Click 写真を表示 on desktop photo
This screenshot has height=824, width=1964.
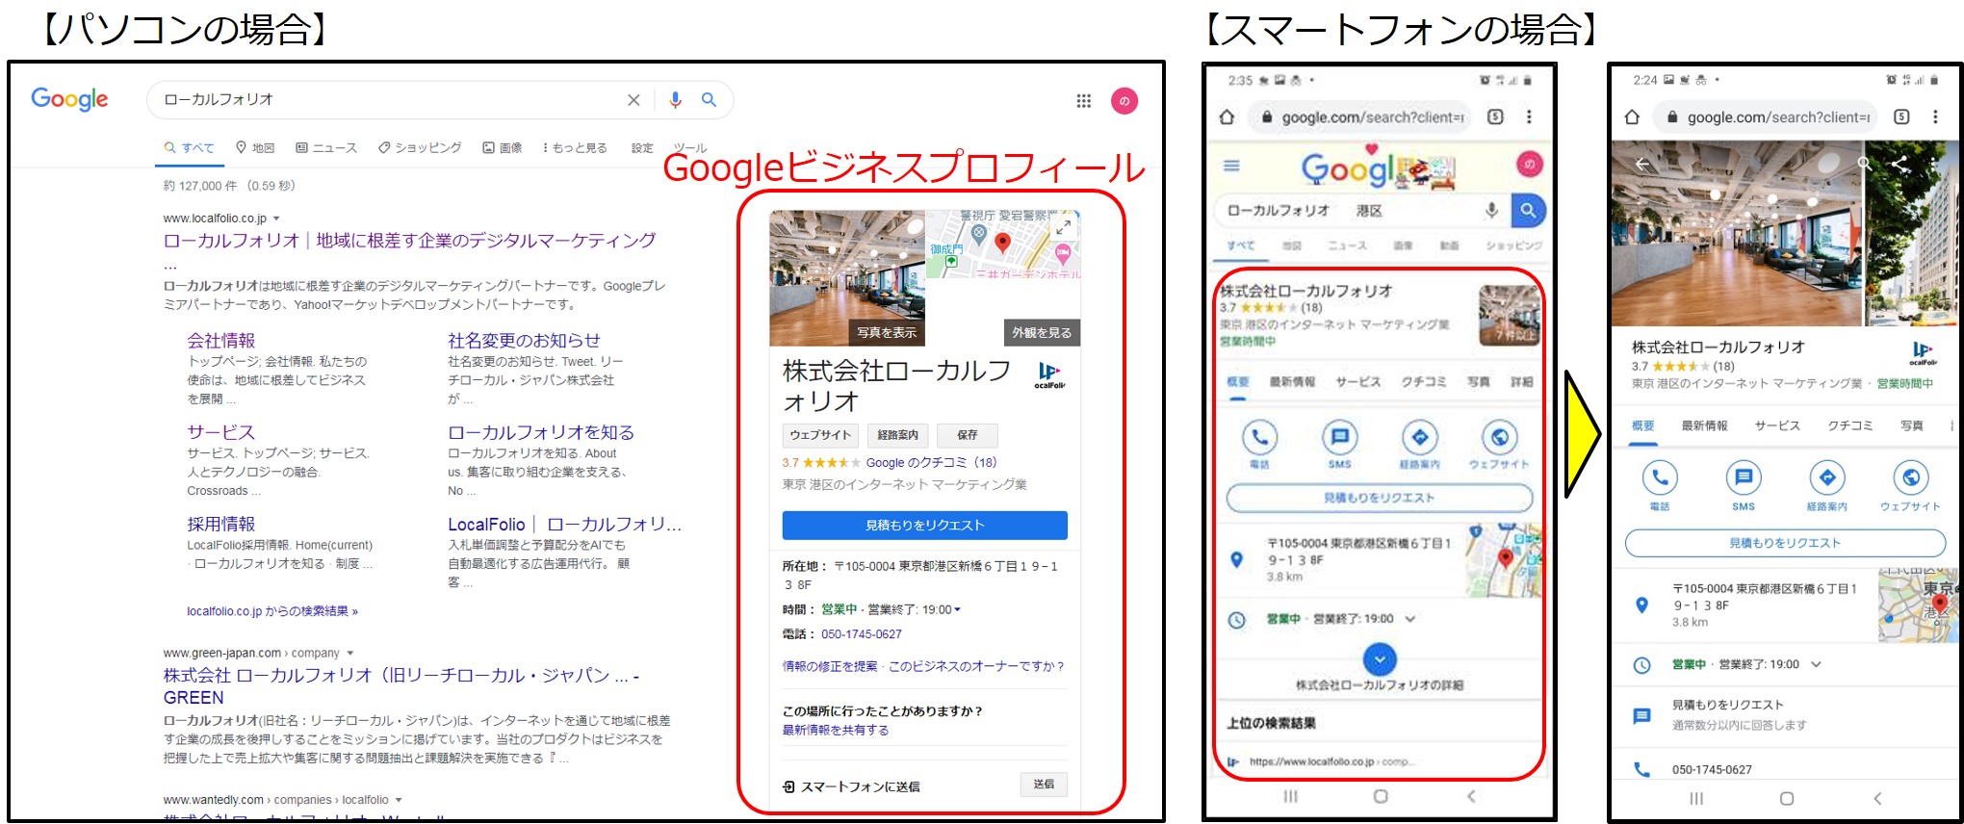[887, 332]
